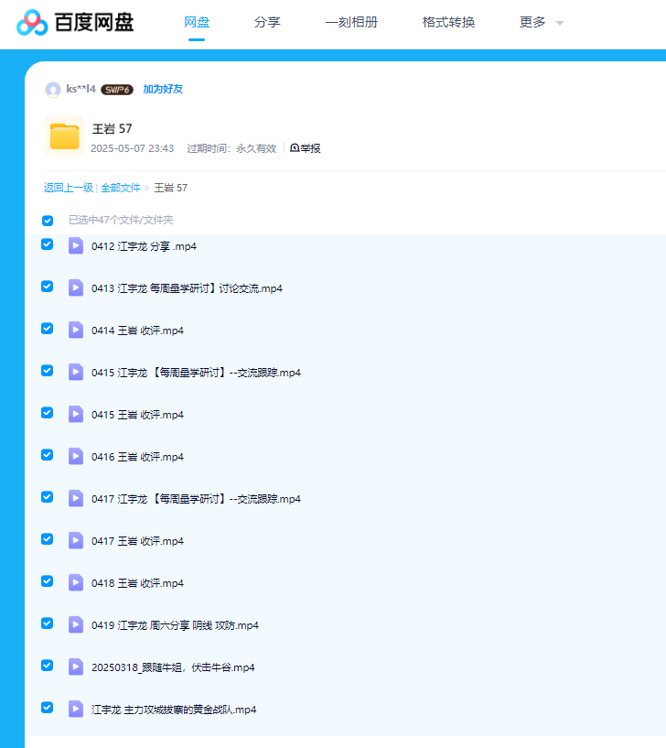
Task: Click the ks**l4 user avatar icon
Action: click(x=53, y=90)
